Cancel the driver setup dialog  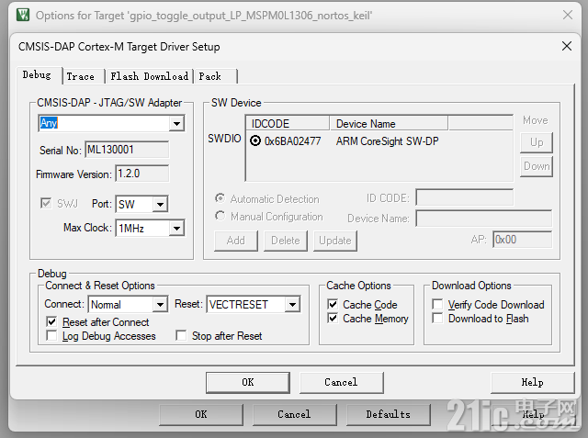point(341,382)
